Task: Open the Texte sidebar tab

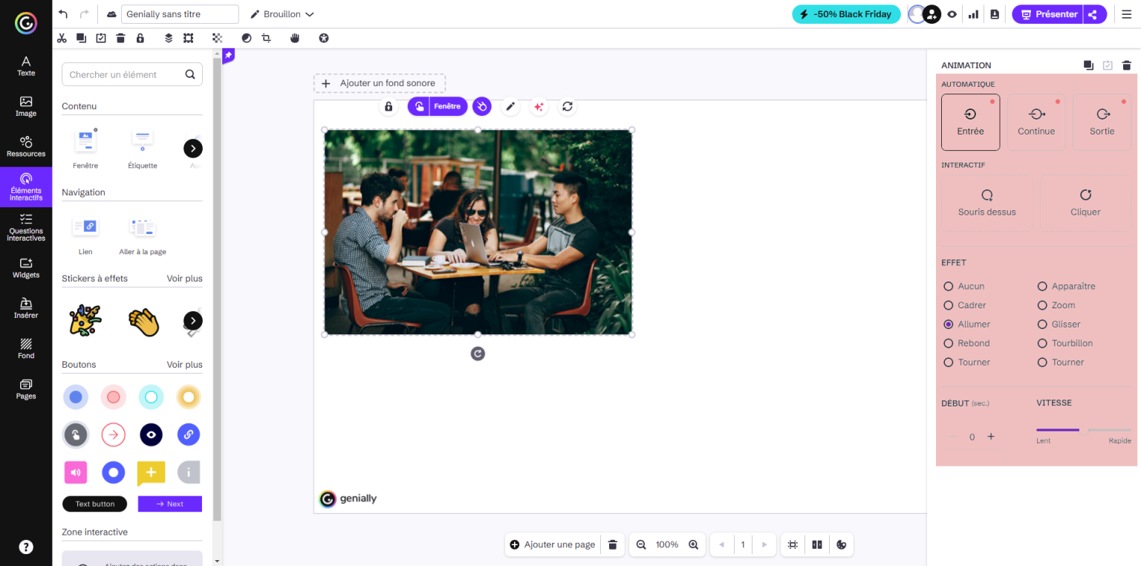Action: pyautogui.click(x=26, y=66)
